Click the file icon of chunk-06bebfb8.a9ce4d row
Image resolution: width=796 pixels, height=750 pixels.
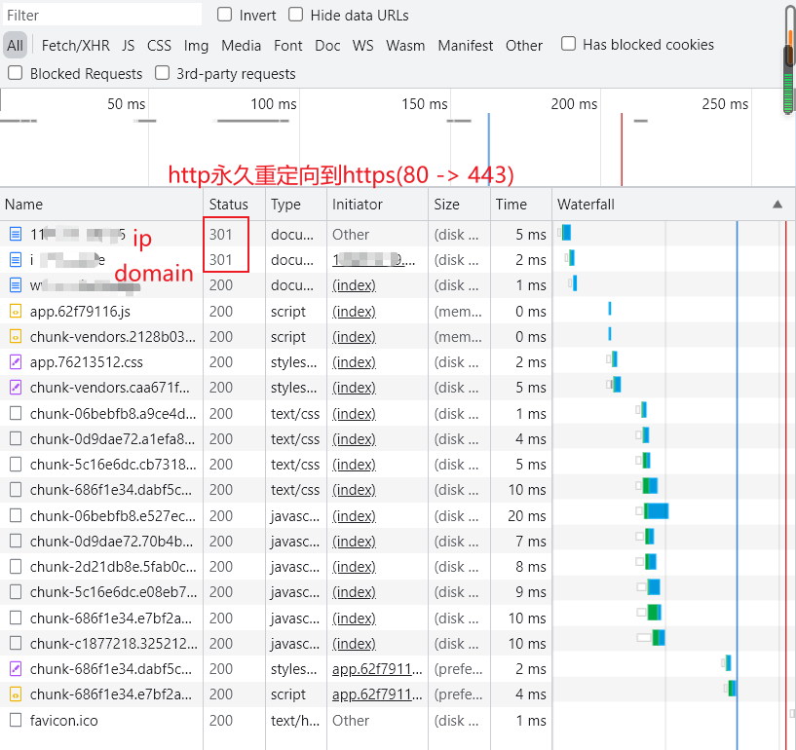tap(16, 414)
